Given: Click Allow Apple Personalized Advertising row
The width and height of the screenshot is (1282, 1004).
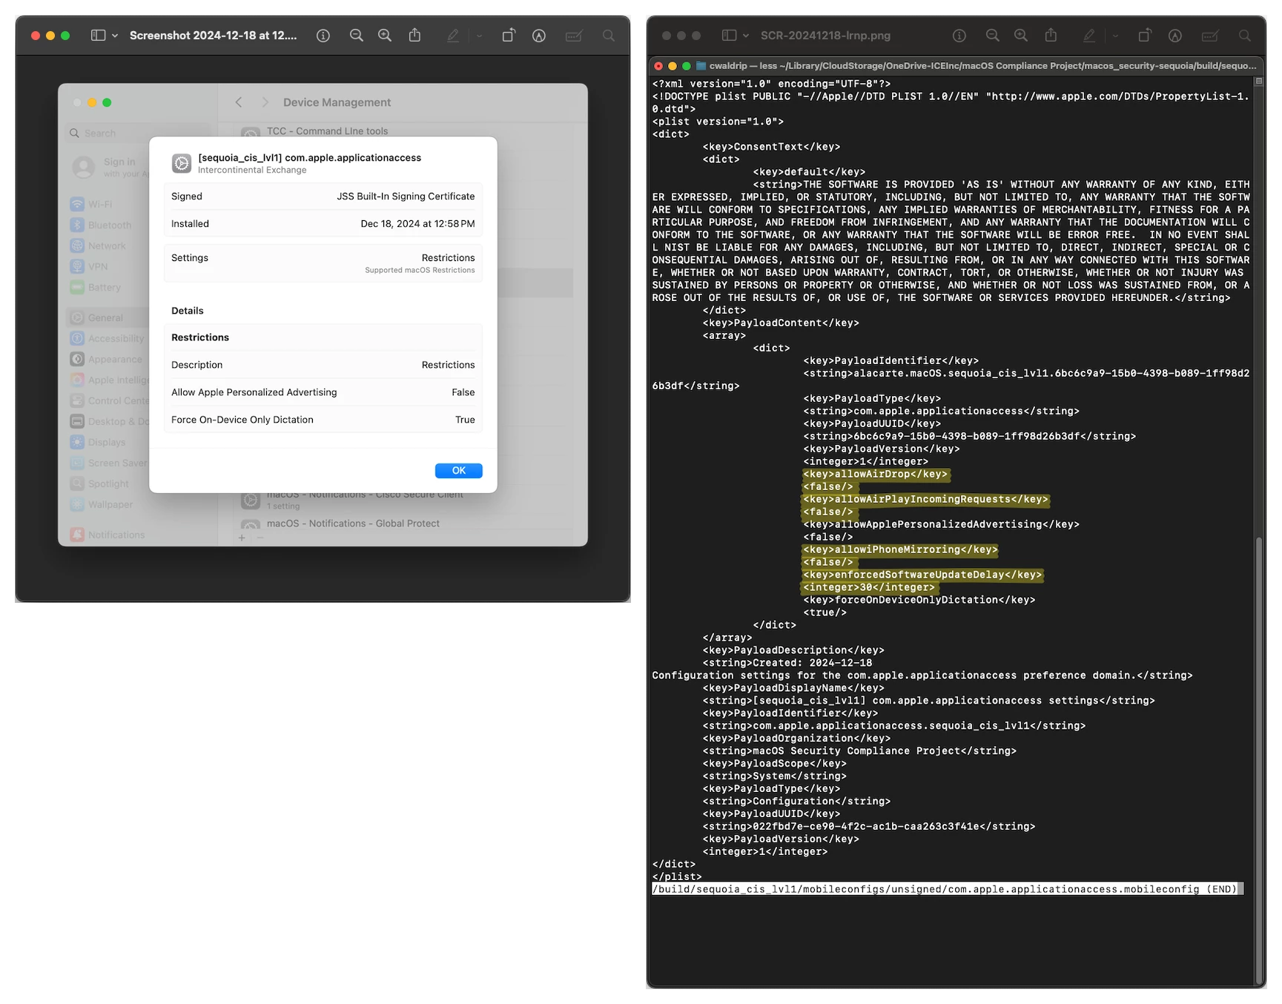Looking at the screenshot, I should coord(323,392).
